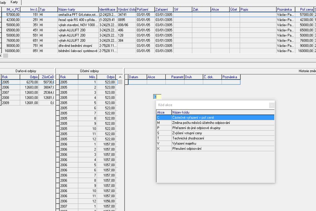Select code M Změna počtu měsíců účetního odpisování
This screenshot has height=211, width=316.
(215, 123)
